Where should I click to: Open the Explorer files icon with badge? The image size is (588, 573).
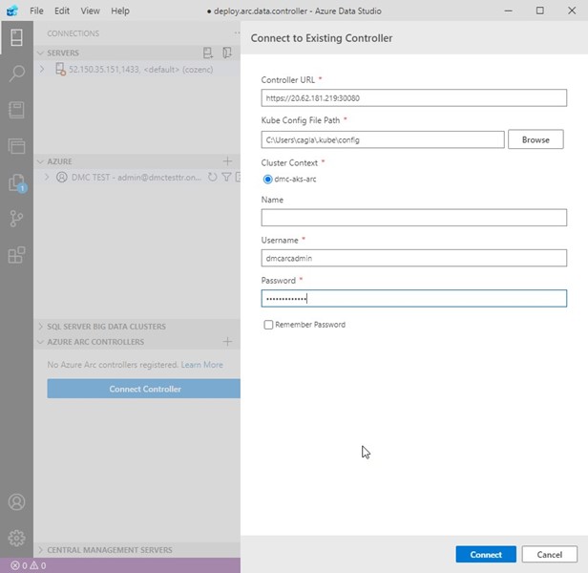pos(16,182)
